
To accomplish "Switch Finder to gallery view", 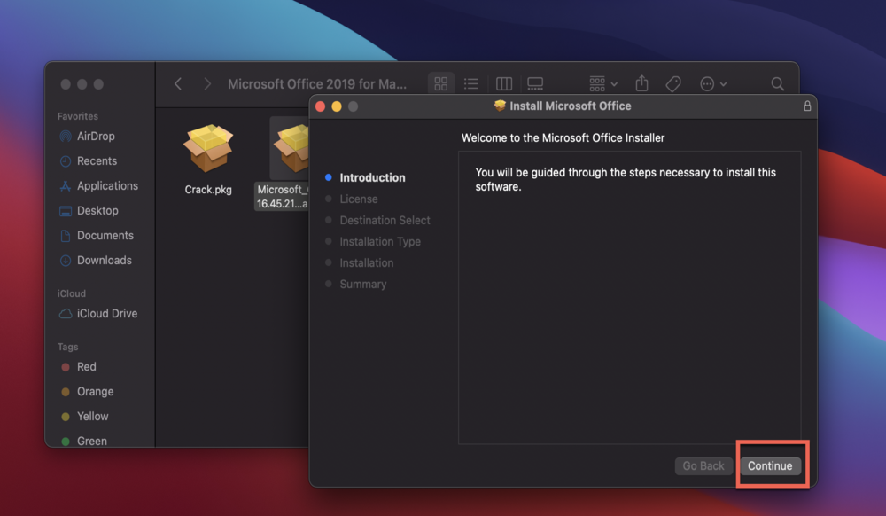I will (535, 84).
